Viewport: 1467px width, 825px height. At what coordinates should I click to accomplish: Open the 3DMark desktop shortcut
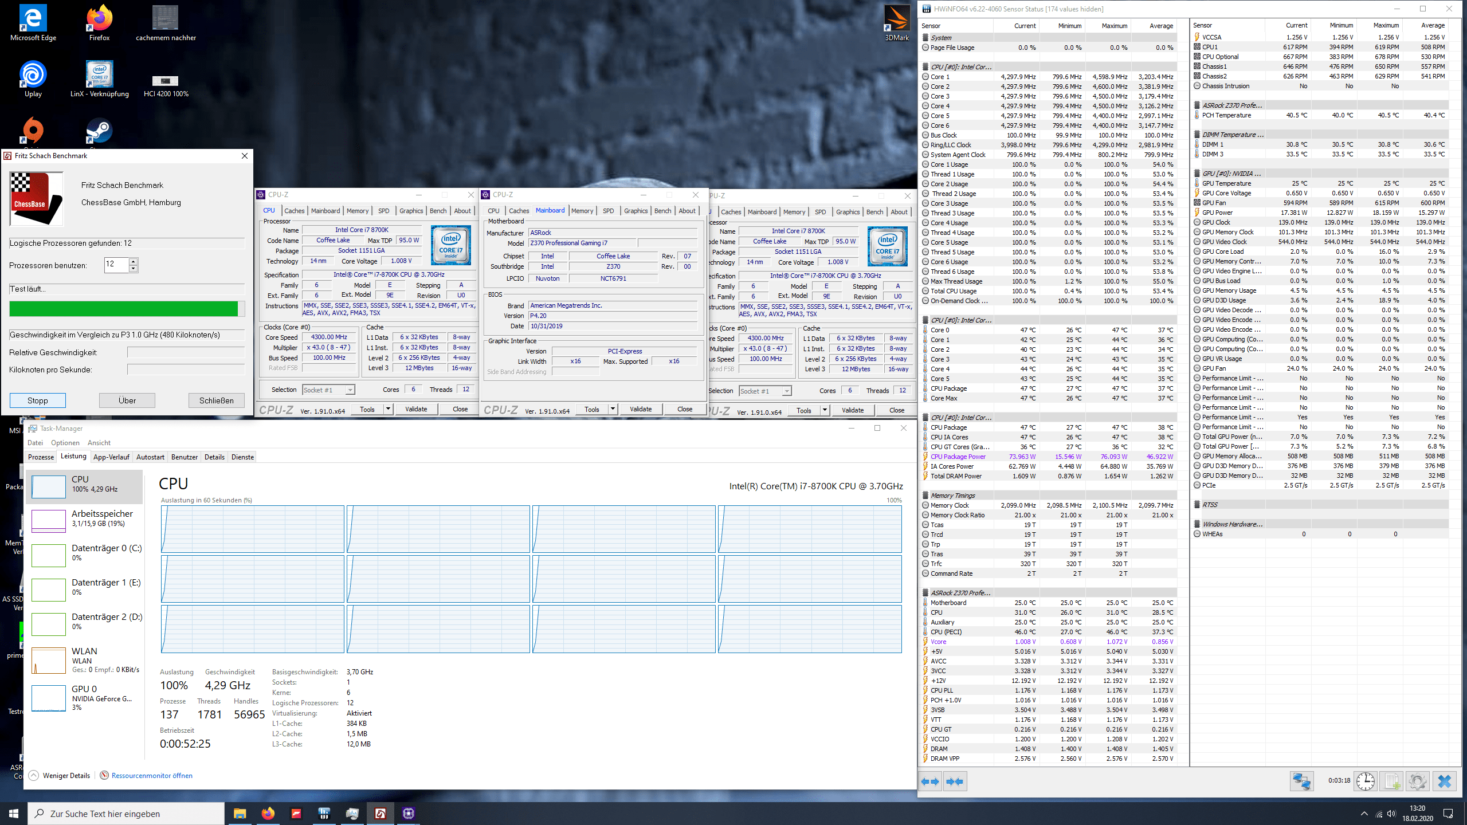tap(897, 23)
